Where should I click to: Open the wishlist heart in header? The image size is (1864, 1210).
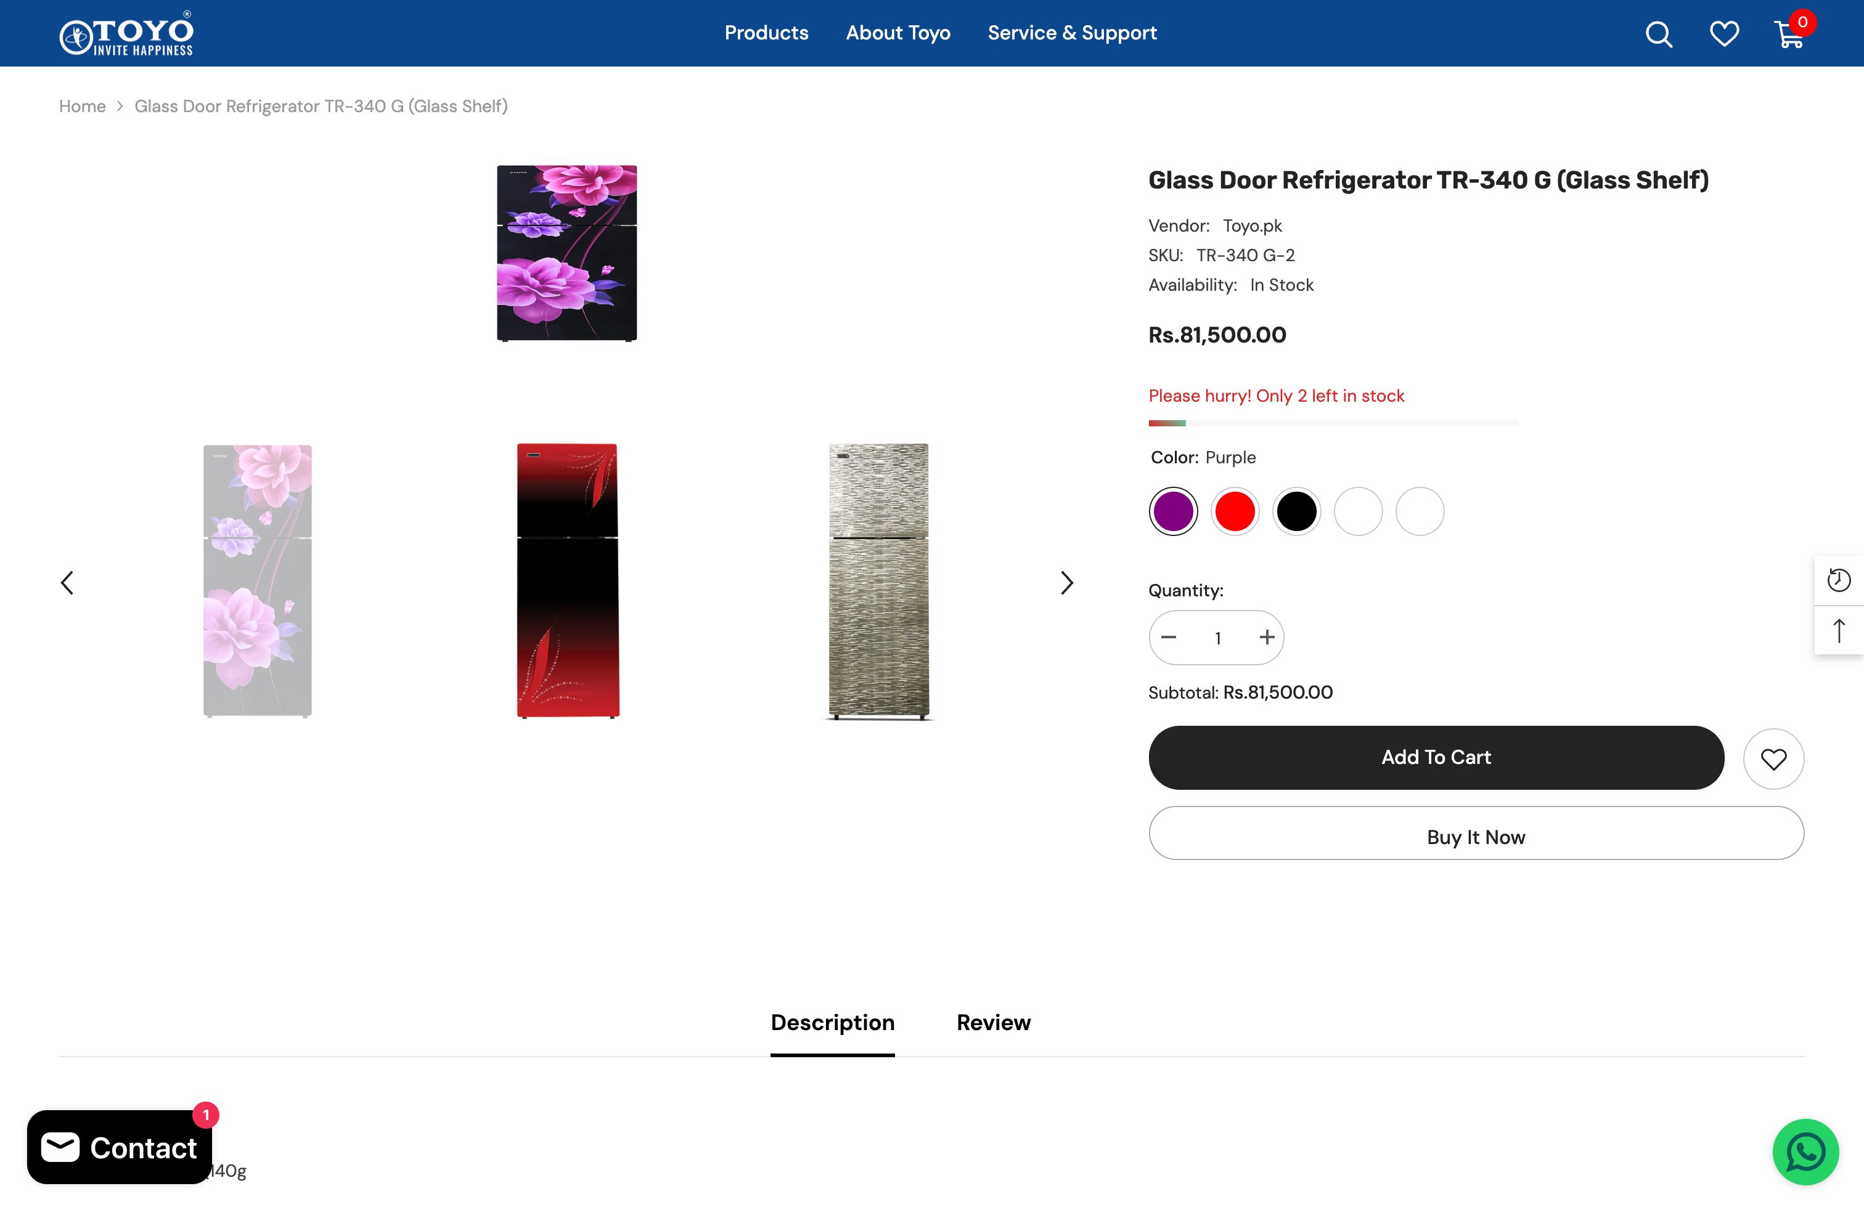click(1724, 34)
